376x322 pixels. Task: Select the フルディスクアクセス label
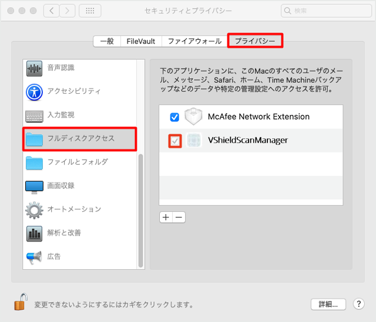(81, 138)
